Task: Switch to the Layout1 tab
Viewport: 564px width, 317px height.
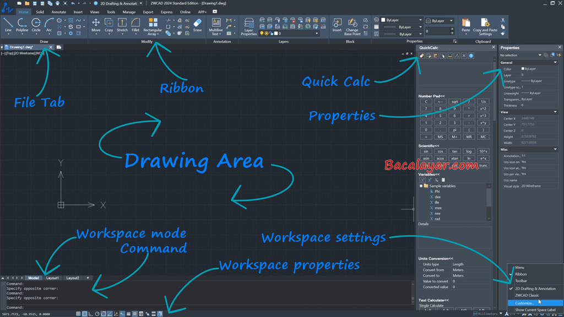Action: pyautogui.click(x=52, y=278)
